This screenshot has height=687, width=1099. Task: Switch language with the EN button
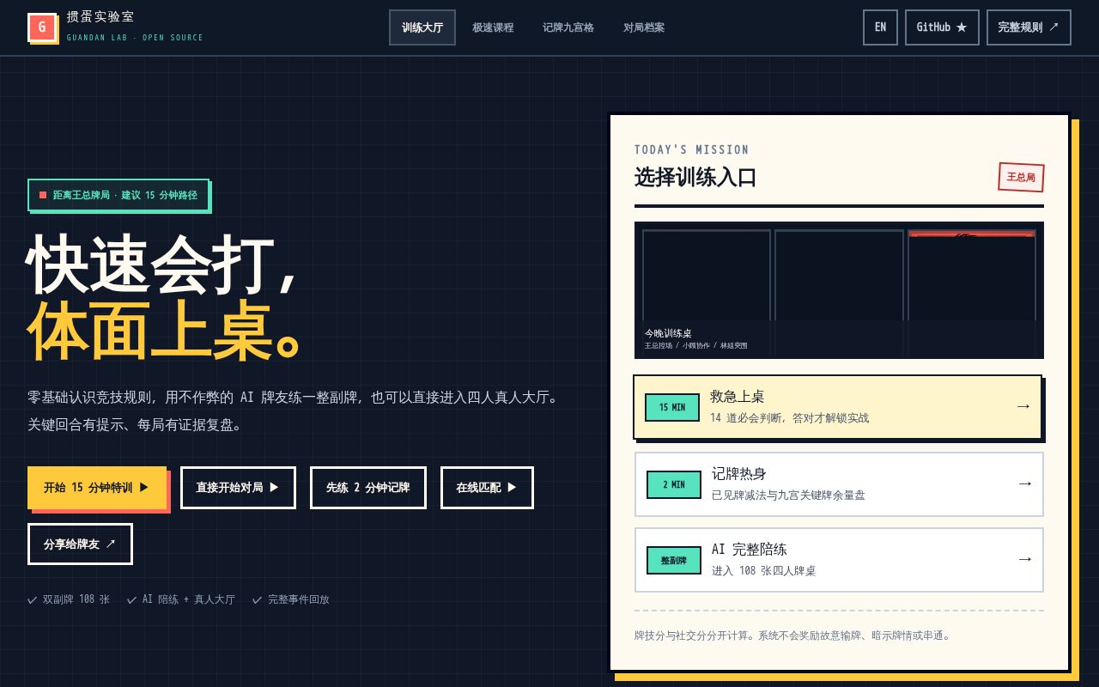pyautogui.click(x=880, y=27)
